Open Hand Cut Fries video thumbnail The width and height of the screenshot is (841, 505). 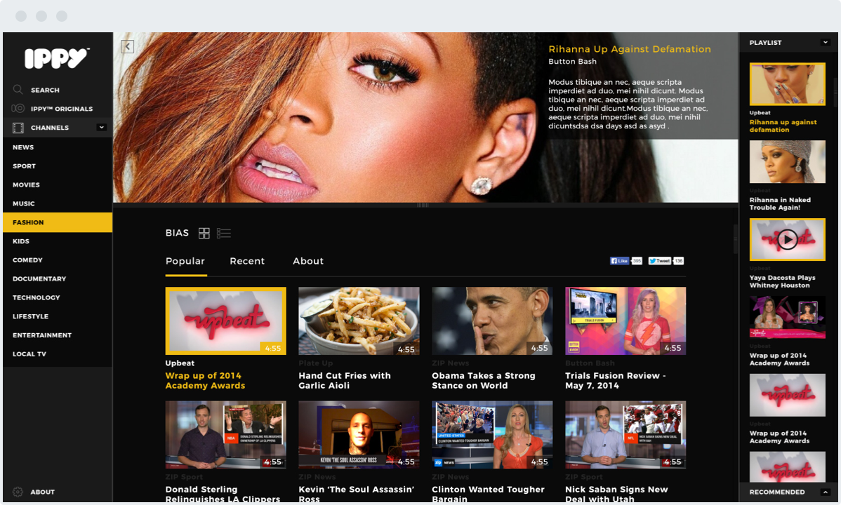[x=359, y=321]
